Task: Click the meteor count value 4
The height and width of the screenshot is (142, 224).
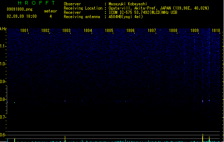Action: tap(51, 16)
